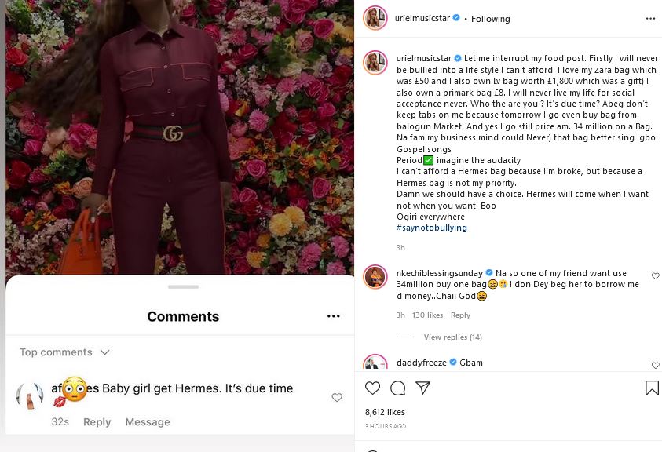Like the Hermes comment in screenshot
Image resolution: width=662 pixels, height=452 pixels.
[337, 398]
